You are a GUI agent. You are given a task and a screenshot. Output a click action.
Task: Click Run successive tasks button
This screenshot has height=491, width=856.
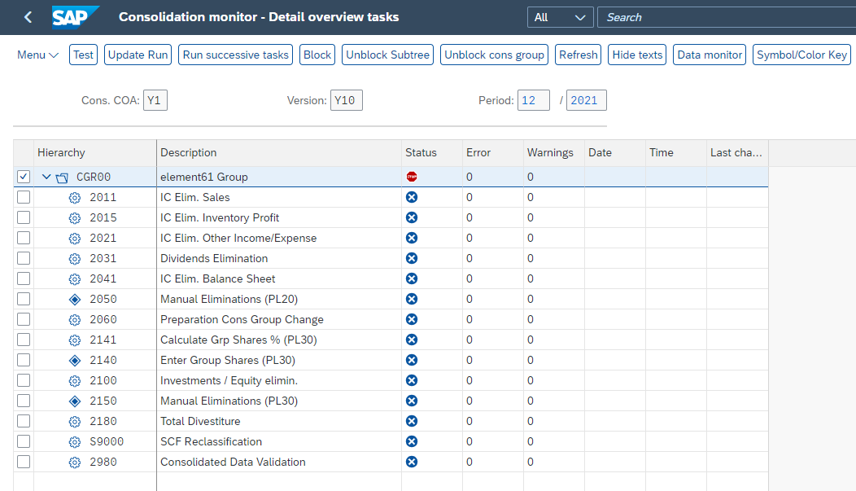click(235, 55)
